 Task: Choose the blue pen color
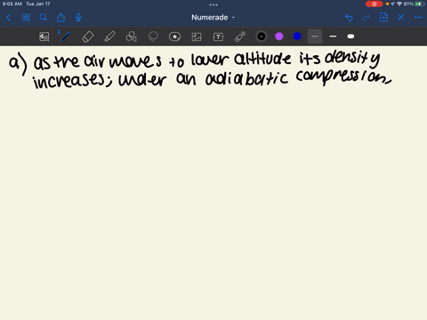[297, 36]
